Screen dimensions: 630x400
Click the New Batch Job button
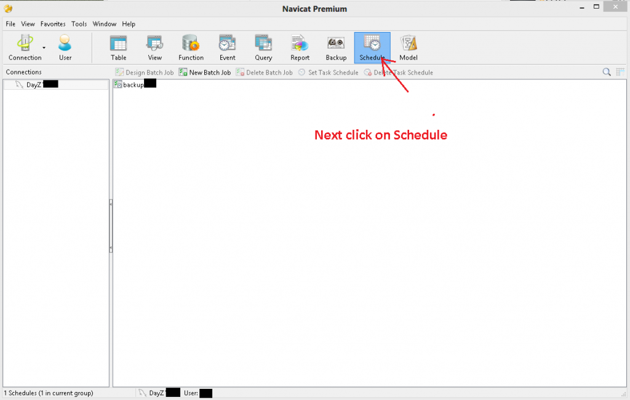coord(205,73)
